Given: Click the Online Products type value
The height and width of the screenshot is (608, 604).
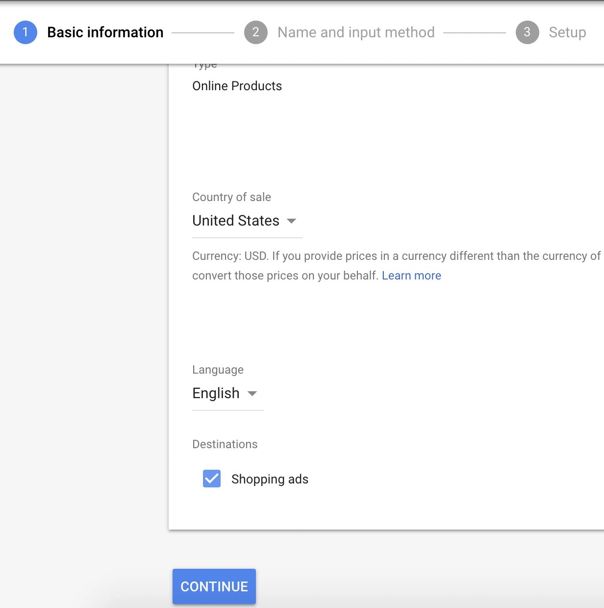Looking at the screenshot, I should 237,86.
